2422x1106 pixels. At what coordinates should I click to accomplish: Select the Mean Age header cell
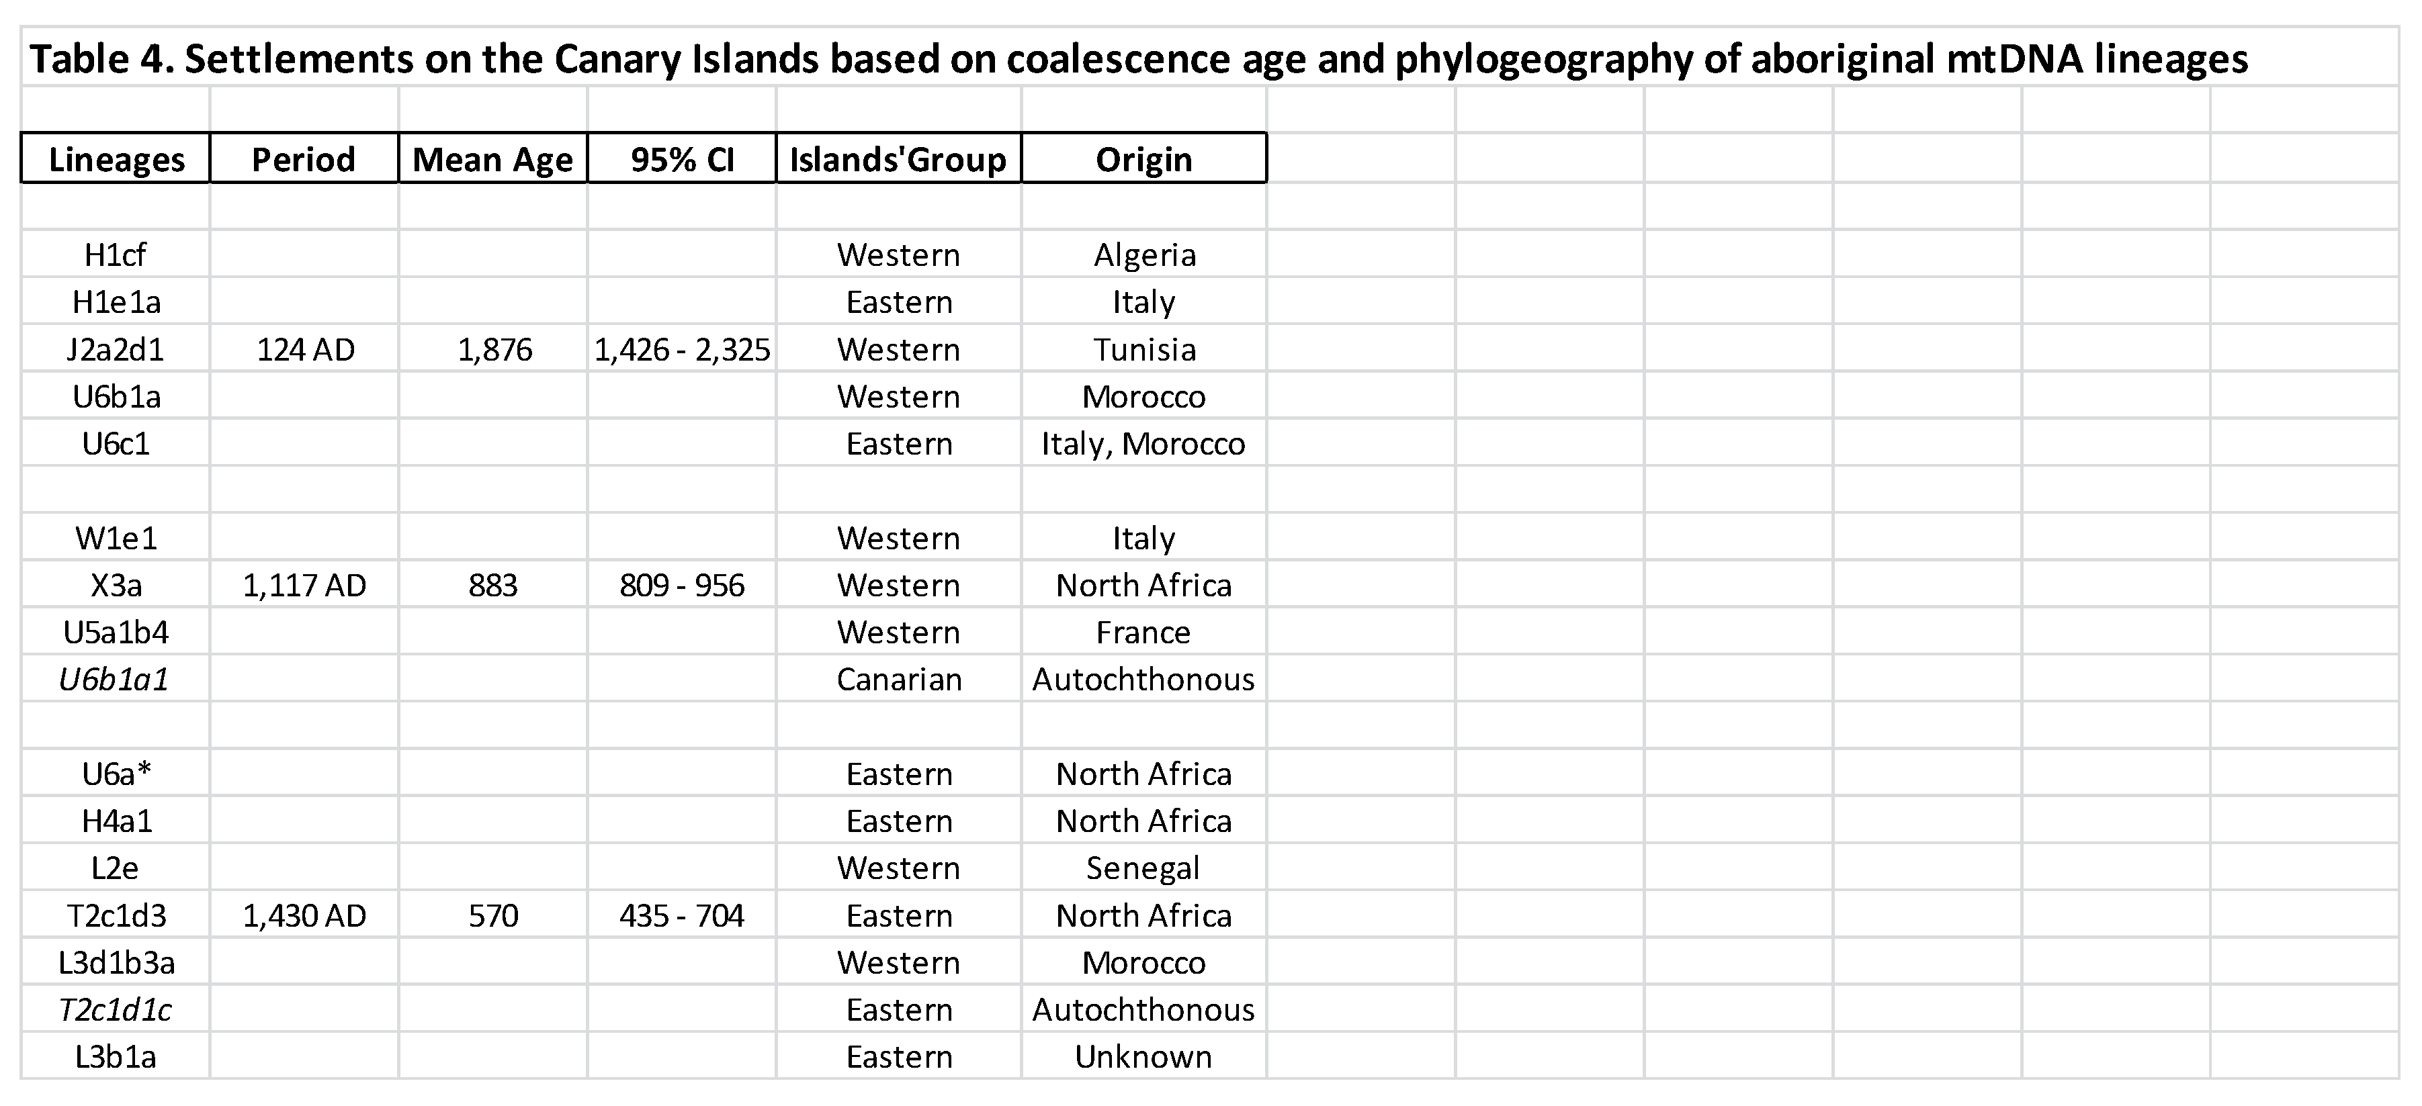point(492,158)
